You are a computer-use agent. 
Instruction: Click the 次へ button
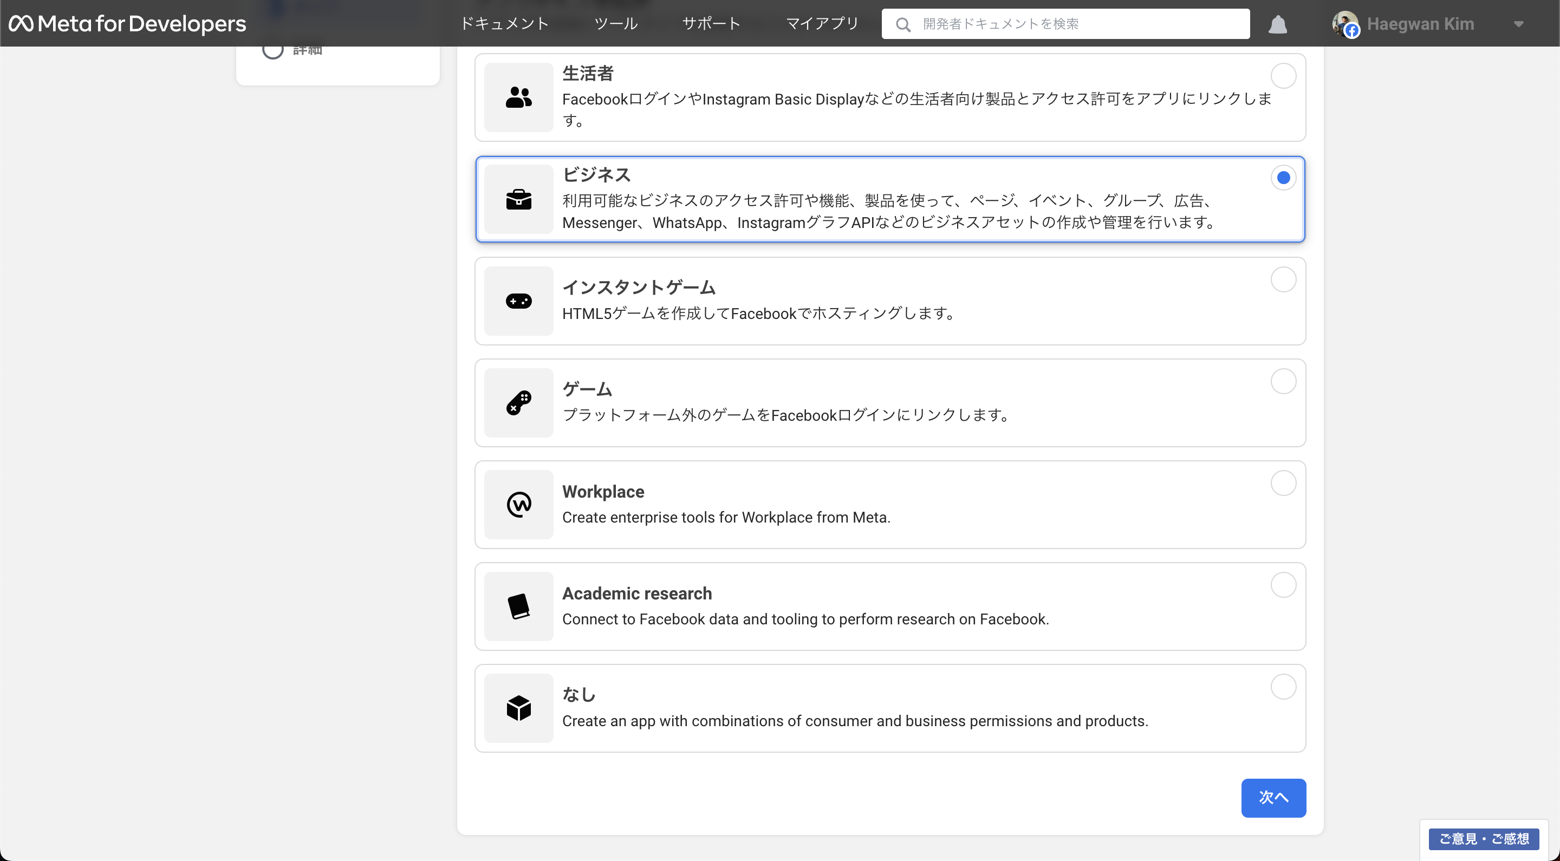(1273, 798)
